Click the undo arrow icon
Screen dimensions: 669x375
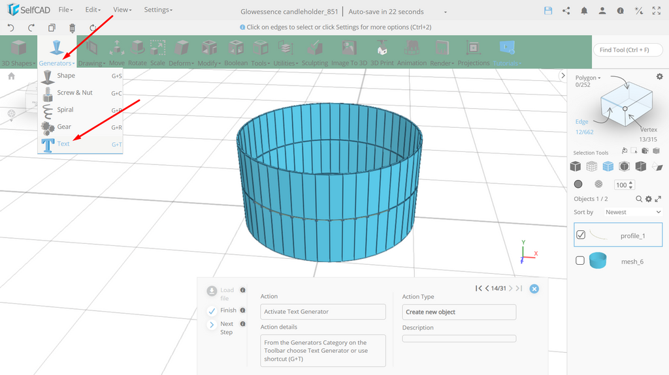[11, 27]
